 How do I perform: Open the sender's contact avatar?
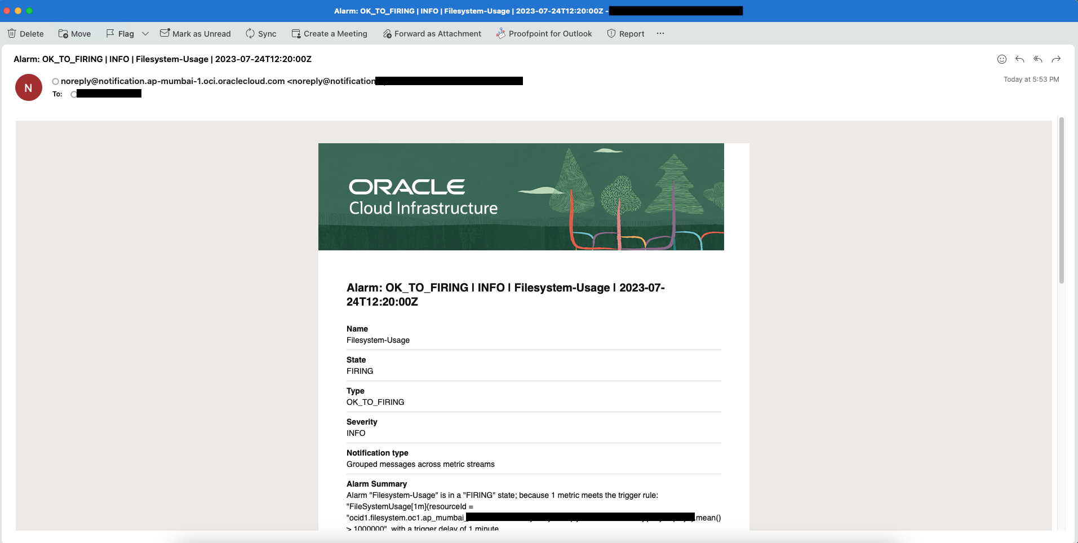[x=28, y=87]
